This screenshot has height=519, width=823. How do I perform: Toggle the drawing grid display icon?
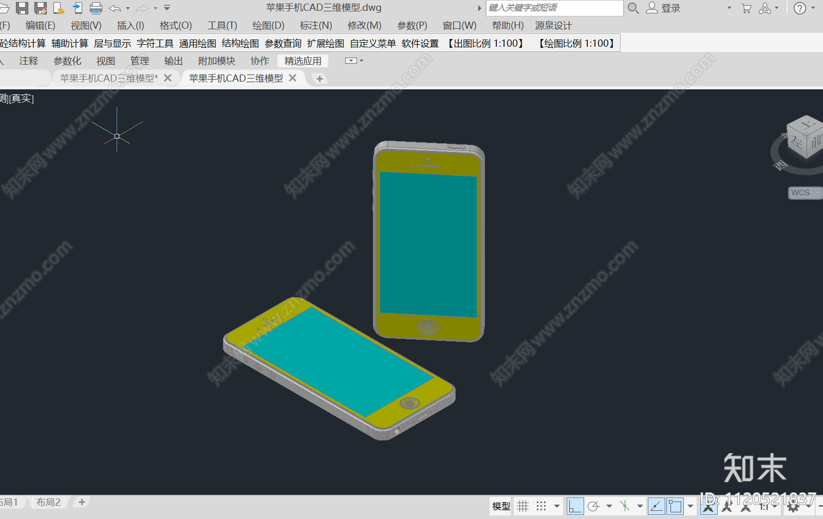point(523,507)
